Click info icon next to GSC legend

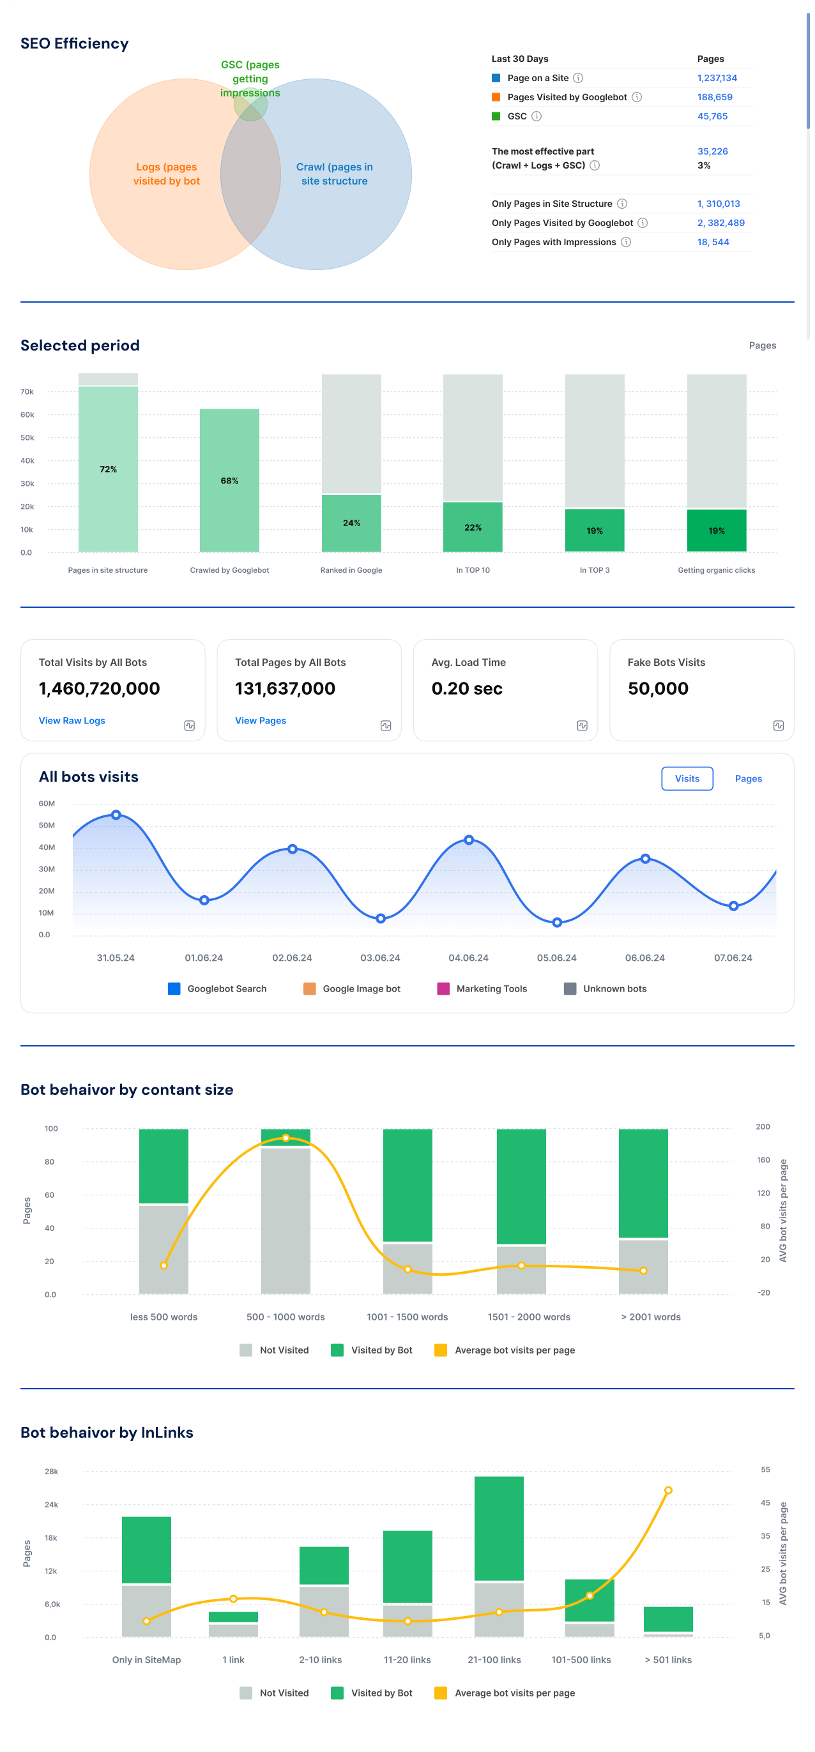tap(536, 116)
